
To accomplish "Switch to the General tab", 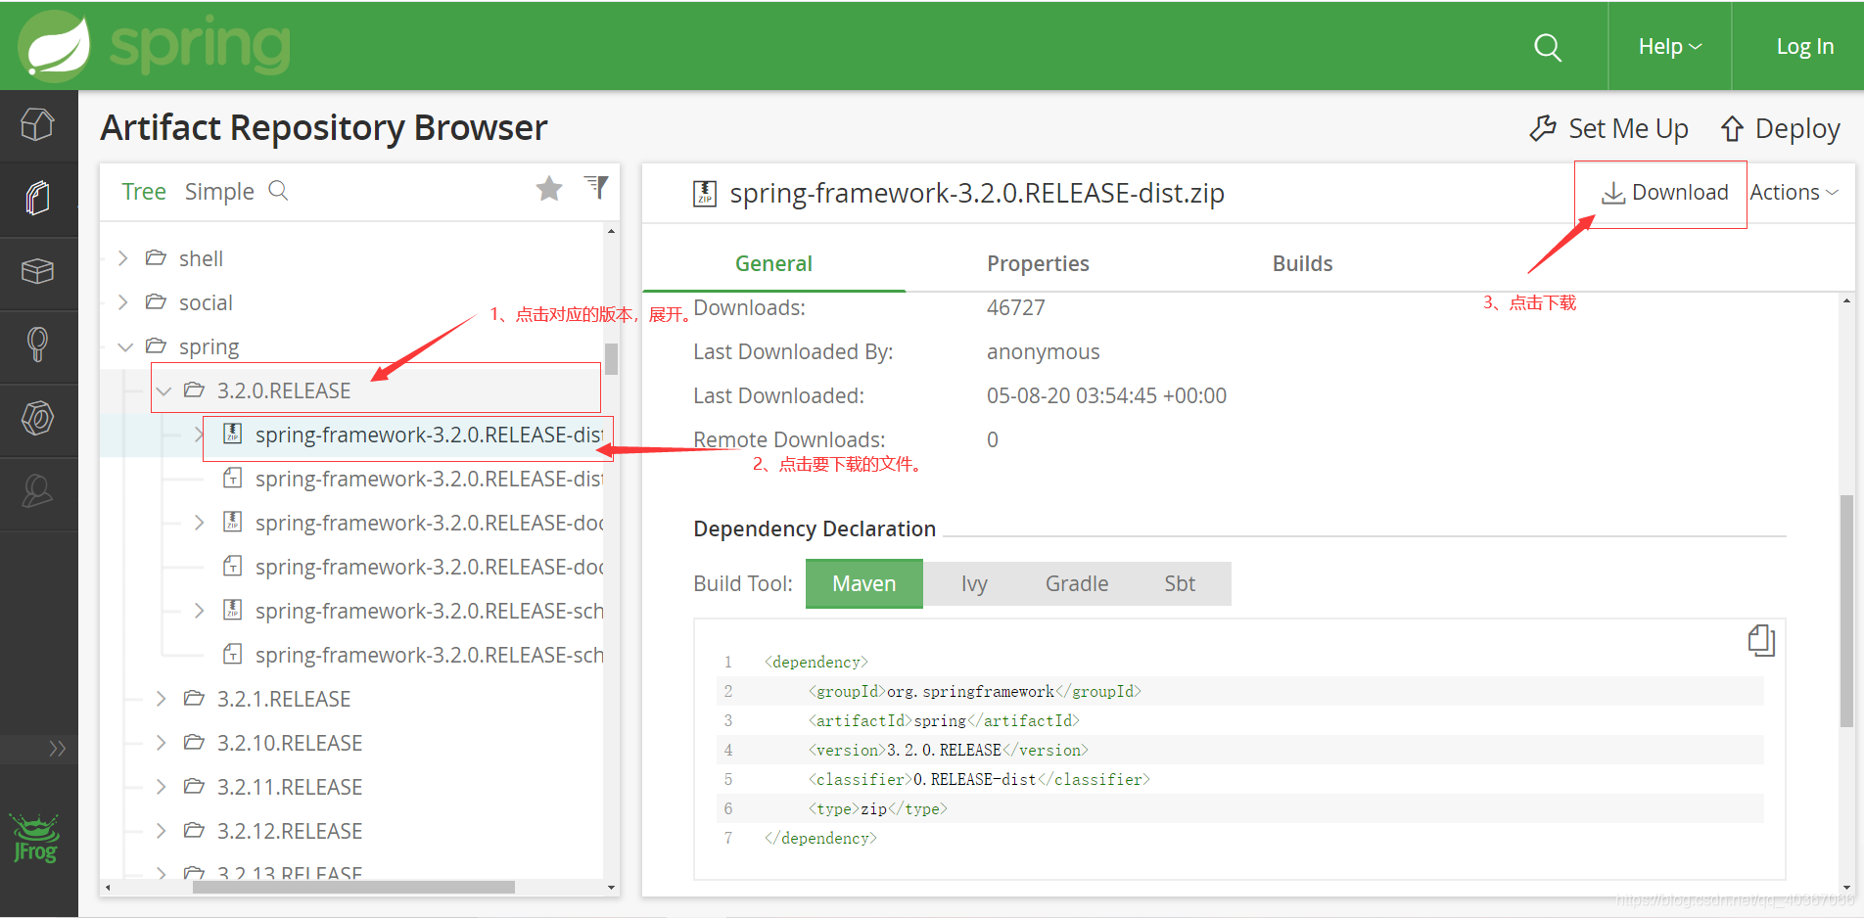I will [773, 263].
